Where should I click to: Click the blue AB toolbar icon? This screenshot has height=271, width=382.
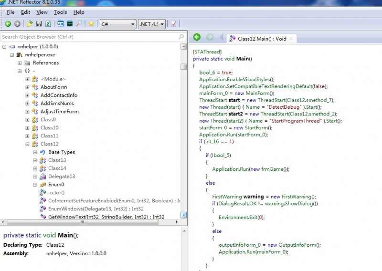click(61, 24)
